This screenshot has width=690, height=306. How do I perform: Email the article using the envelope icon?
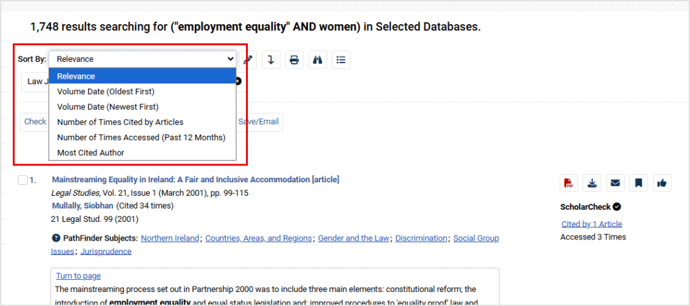pos(615,183)
